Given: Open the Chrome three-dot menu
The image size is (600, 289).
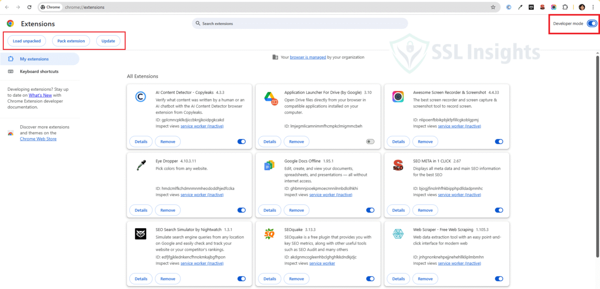Looking at the screenshot, I should click(593, 7).
